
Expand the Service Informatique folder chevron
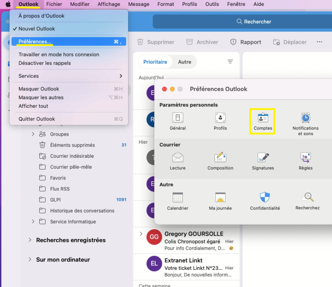click(33, 221)
